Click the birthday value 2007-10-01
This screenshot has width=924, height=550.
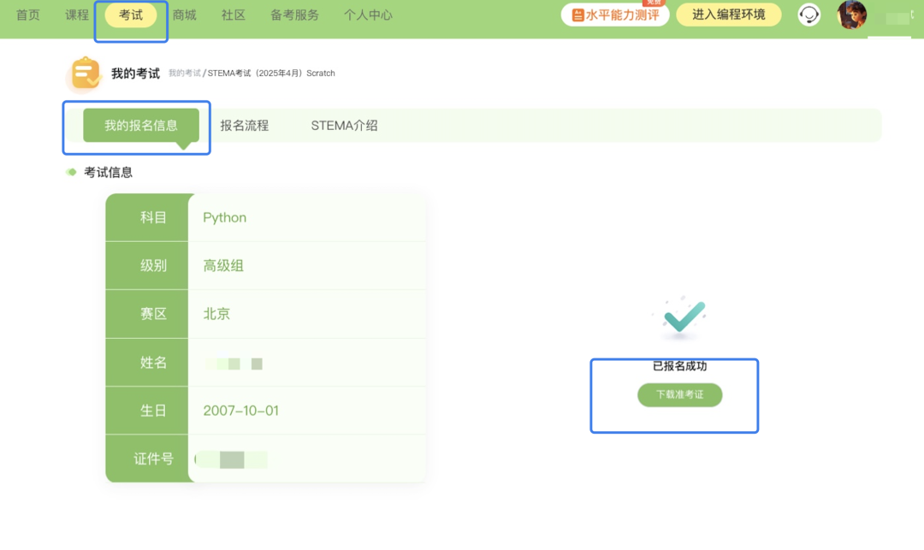(x=241, y=411)
